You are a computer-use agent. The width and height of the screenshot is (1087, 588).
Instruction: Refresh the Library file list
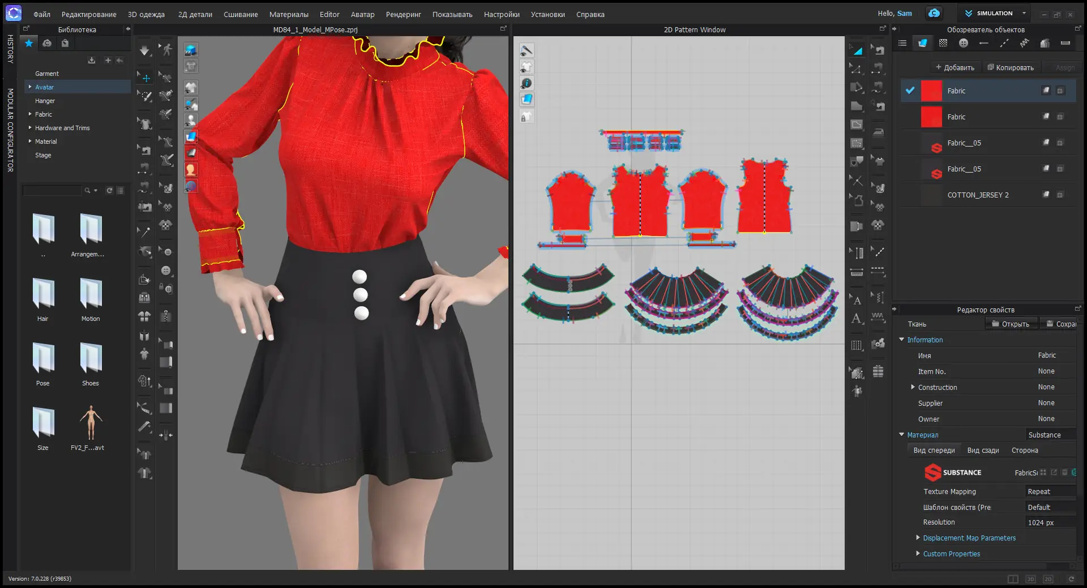click(x=109, y=191)
